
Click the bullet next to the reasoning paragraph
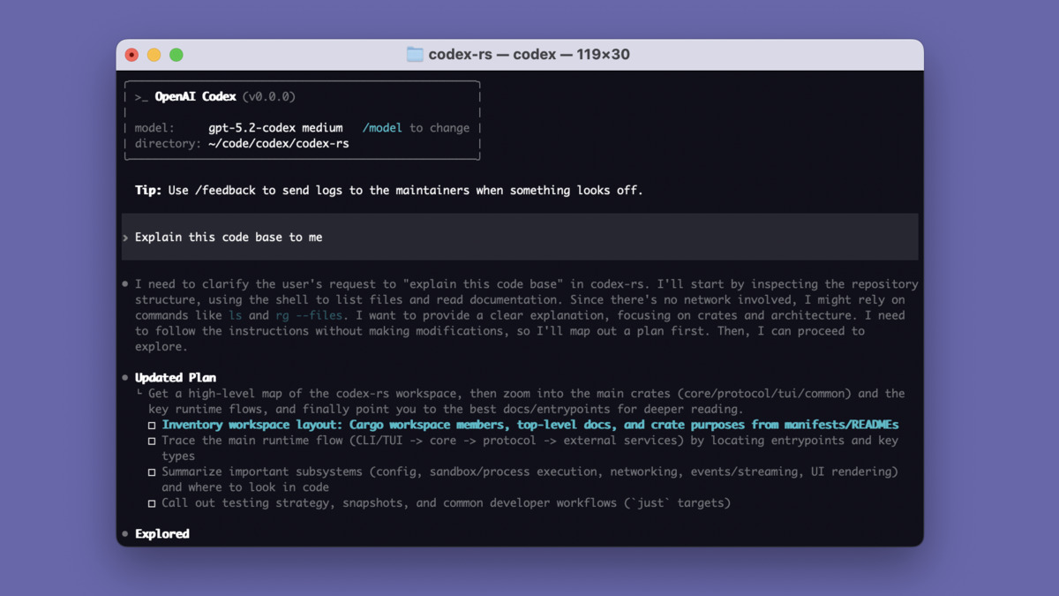pos(126,283)
